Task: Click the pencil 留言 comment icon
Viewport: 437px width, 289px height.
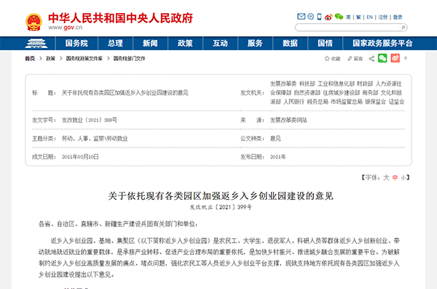Action: click(355, 59)
